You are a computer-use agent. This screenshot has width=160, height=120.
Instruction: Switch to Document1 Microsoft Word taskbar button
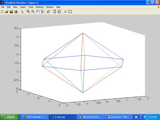click(x=119, y=117)
